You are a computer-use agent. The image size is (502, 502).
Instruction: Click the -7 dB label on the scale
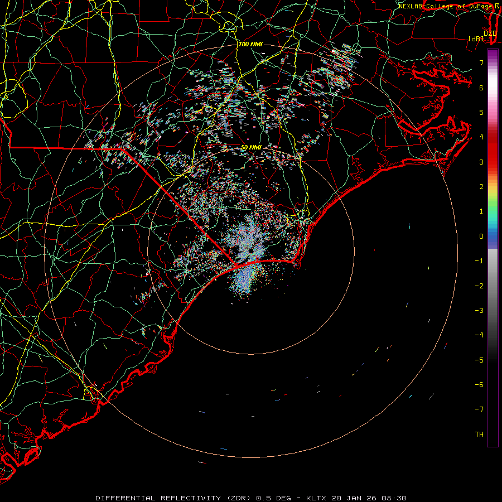(x=479, y=409)
